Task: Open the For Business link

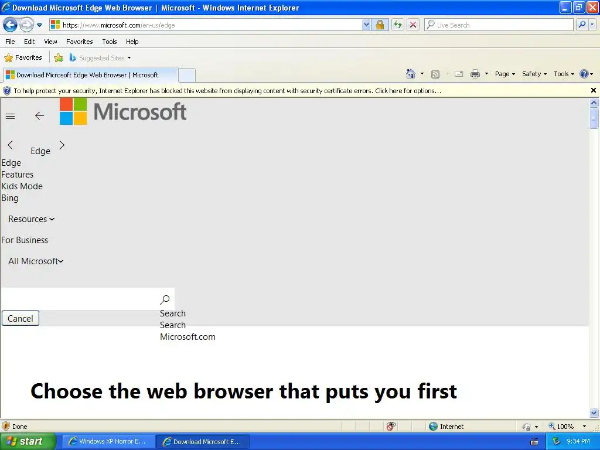Action: point(25,240)
